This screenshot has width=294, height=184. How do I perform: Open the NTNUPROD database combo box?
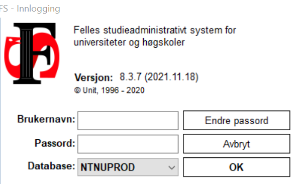(128, 167)
